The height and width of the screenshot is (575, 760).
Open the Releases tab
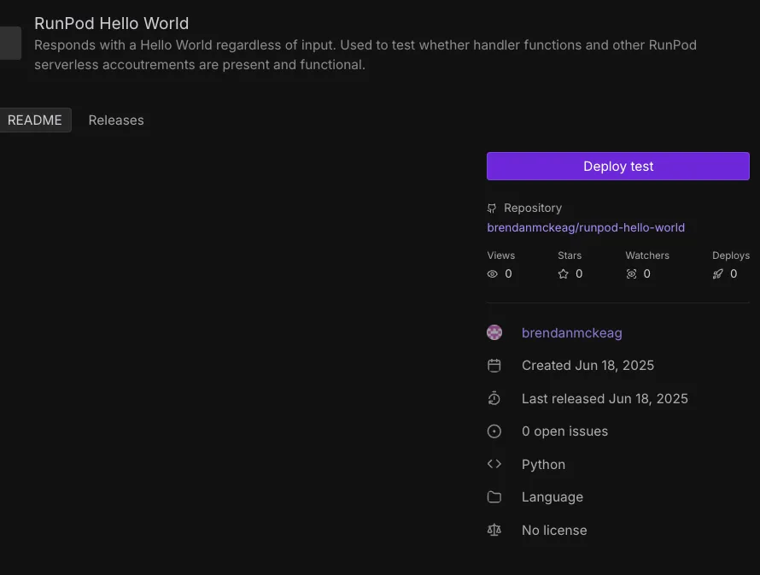(116, 120)
